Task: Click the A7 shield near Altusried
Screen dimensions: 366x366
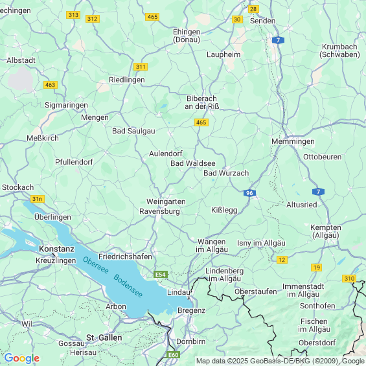Action: tap(318, 192)
